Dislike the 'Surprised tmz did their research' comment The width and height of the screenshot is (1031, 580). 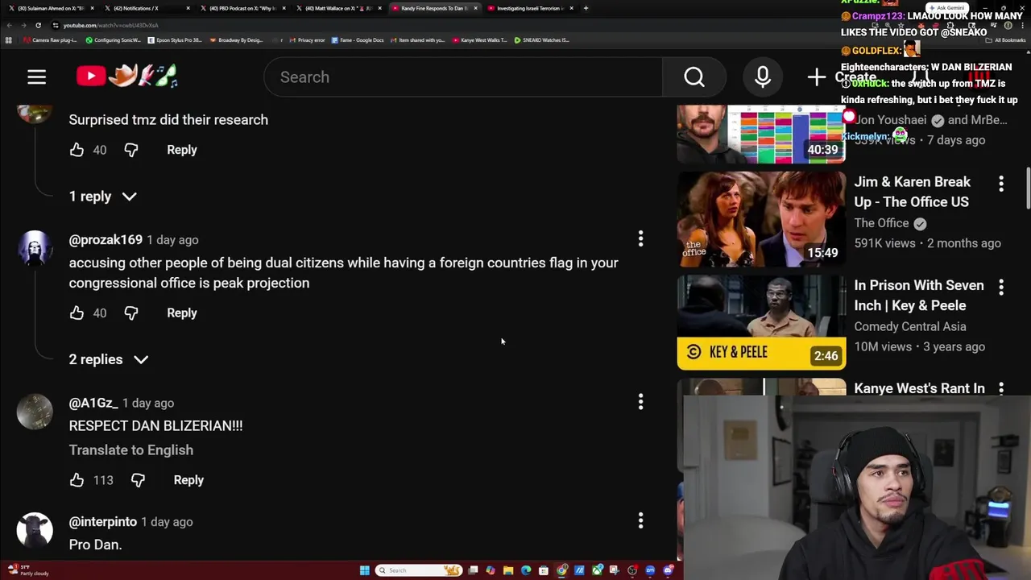coord(131,150)
